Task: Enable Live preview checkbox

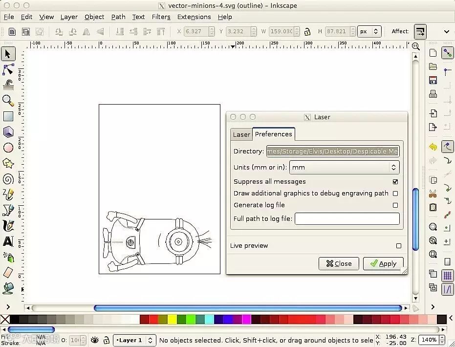Action: [399, 246]
